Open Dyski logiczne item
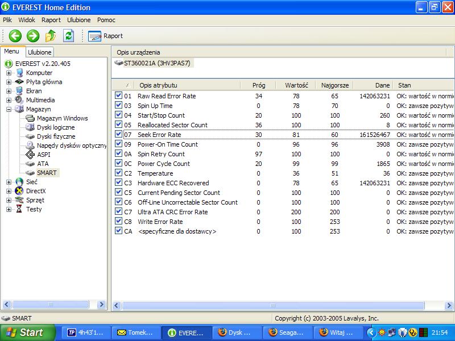This screenshot has width=455, height=341. tap(56, 127)
